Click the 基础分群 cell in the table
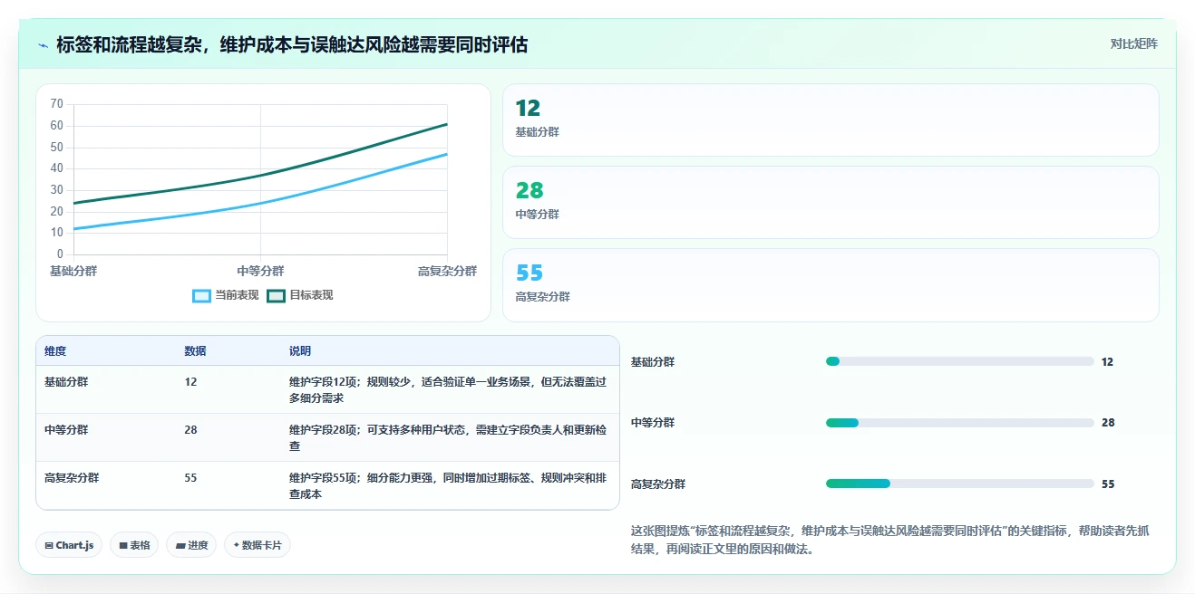The image size is (1195, 594). 66,382
